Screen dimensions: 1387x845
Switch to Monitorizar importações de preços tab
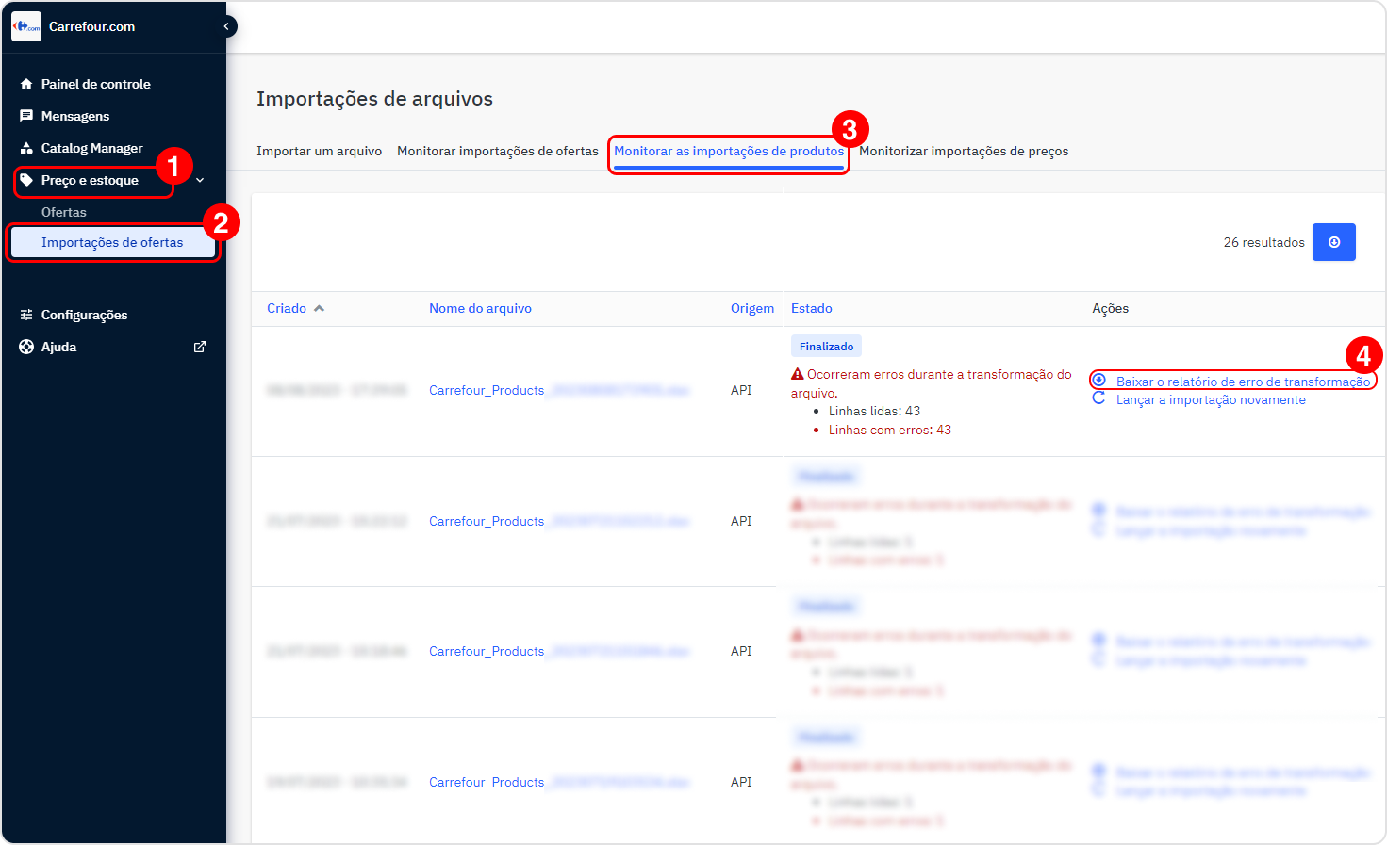click(x=964, y=151)
